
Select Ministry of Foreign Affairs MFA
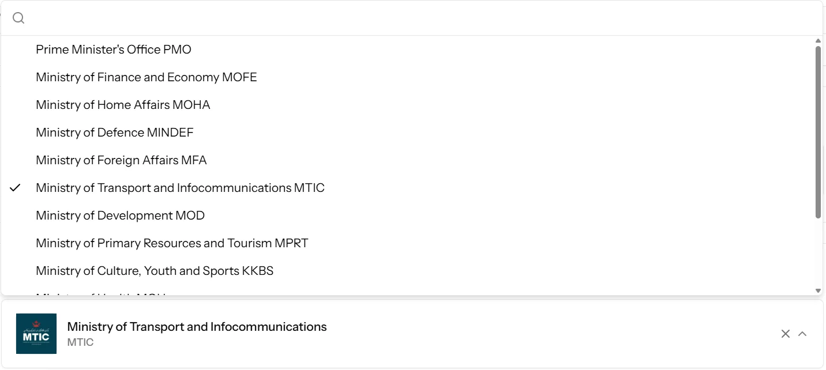[x=121, y=160]
